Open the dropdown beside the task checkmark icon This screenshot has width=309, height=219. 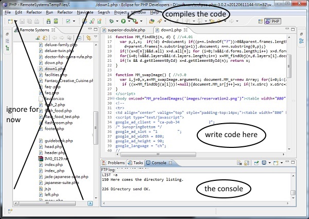(74, 21)
